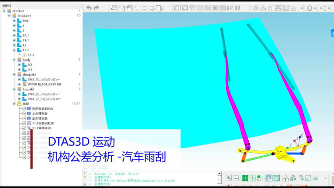334x188 pixels.
Task: Collapse the 装配 assembly list
Action: [x=14, y=104]
